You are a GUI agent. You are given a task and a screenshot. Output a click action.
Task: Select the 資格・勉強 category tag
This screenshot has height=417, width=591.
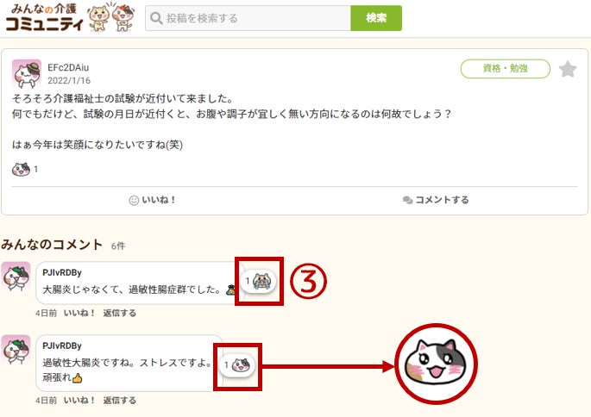[x=505, y=69]
